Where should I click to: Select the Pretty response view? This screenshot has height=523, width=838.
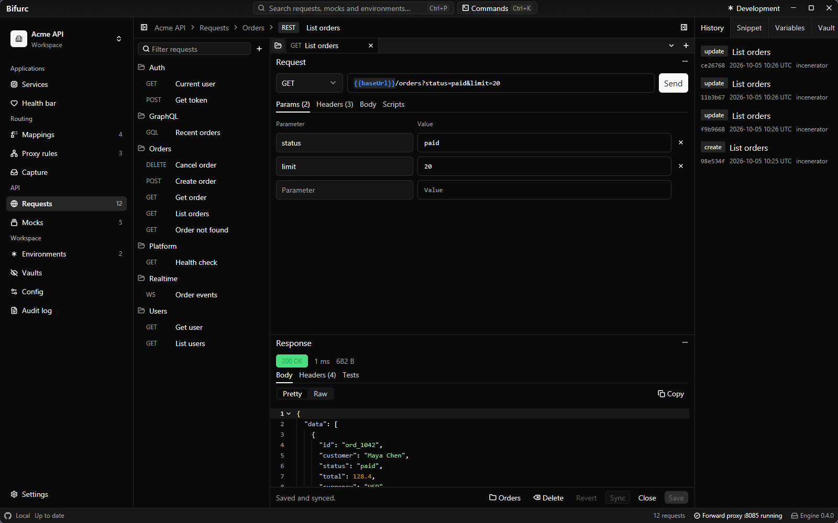click(x=292, y=394)
